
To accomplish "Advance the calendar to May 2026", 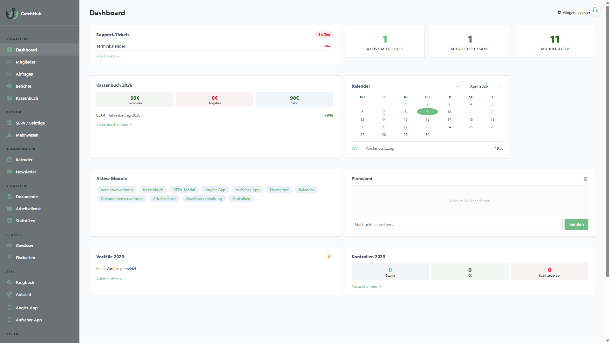I will click(500, 86).
